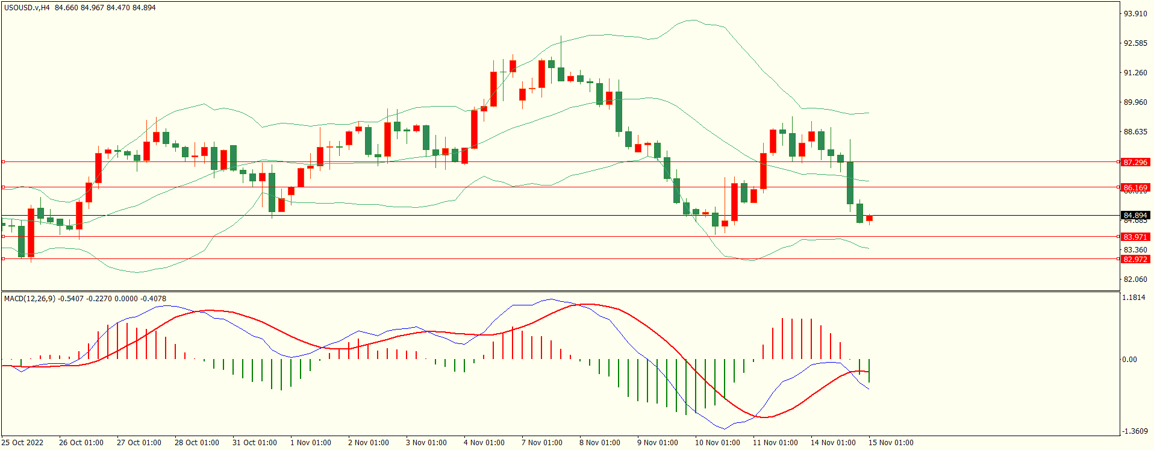Select the 86.169 red price level label
Screen dimensions: 1154x450
1135,187
